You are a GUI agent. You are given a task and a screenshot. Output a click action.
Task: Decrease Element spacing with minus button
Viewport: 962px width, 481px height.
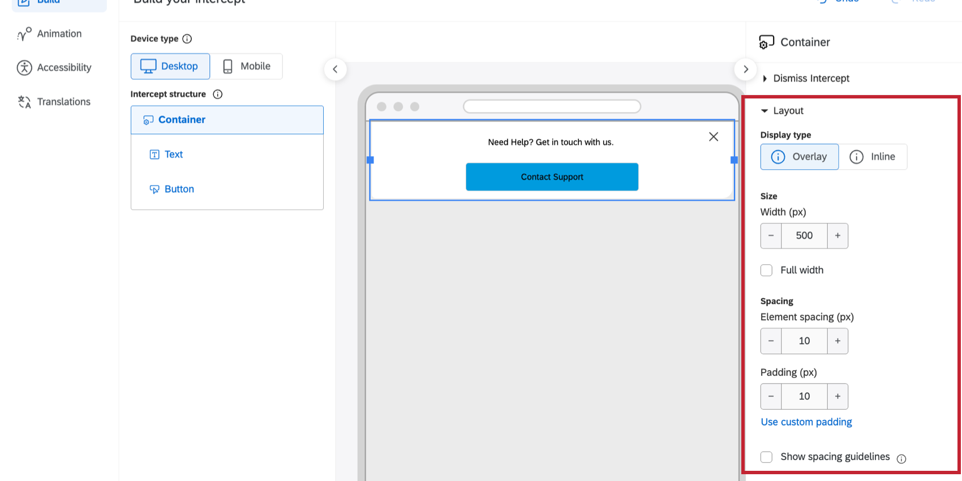[771, 341]
